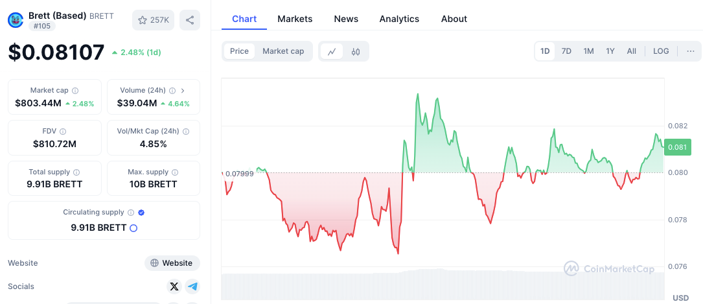Set chart range to 1Y

610,51
